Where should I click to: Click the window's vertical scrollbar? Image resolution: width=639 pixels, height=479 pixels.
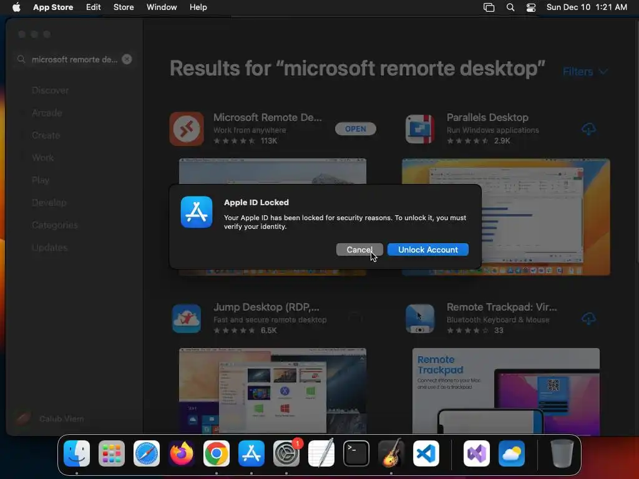pyautogui.click(x=637, y=140)
